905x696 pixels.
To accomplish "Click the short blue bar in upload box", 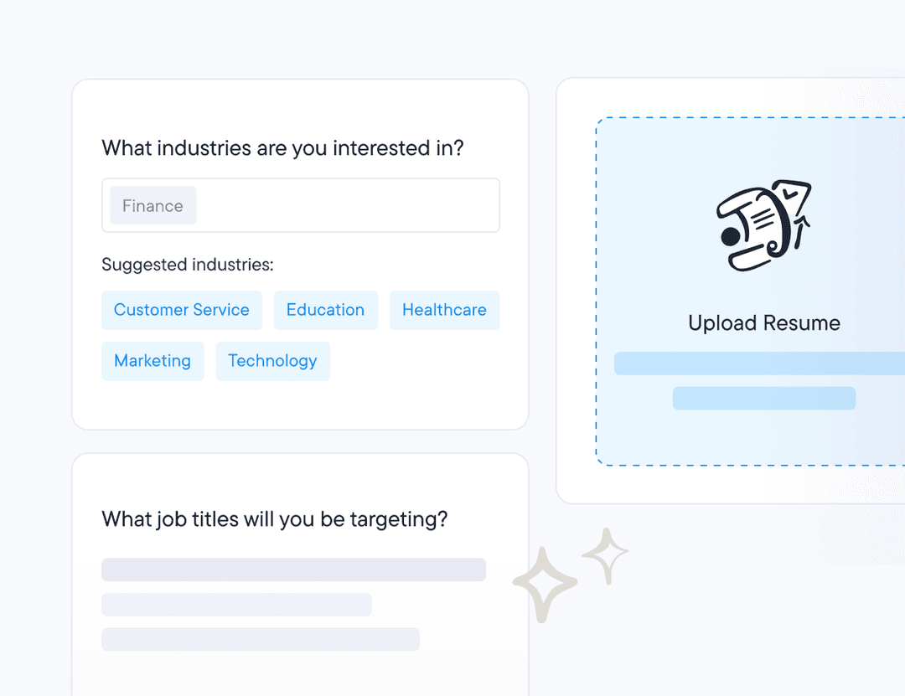I will pyautogui.click(x=763, y=398).
